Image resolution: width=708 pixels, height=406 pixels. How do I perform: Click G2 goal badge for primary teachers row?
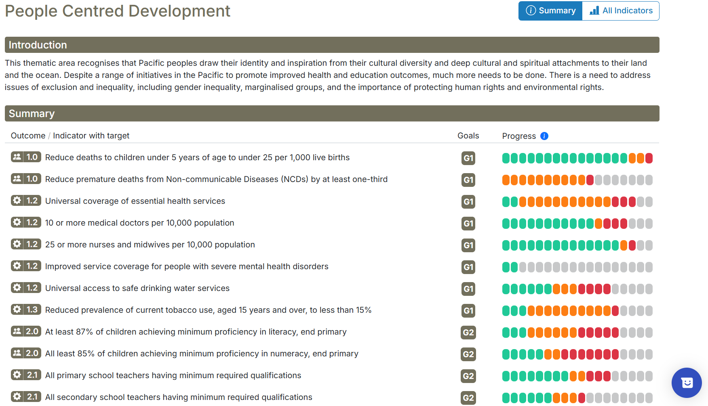pyautogui.click(x=468, y=376)
